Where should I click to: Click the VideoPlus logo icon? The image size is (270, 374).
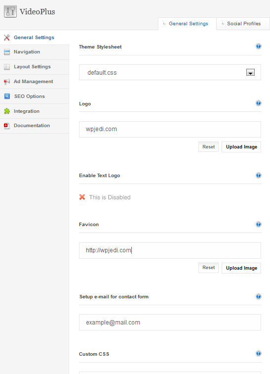pos(10,11)
